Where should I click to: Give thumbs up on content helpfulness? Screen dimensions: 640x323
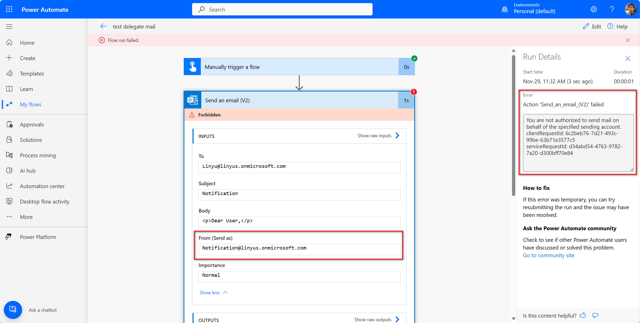pos(583,315)
